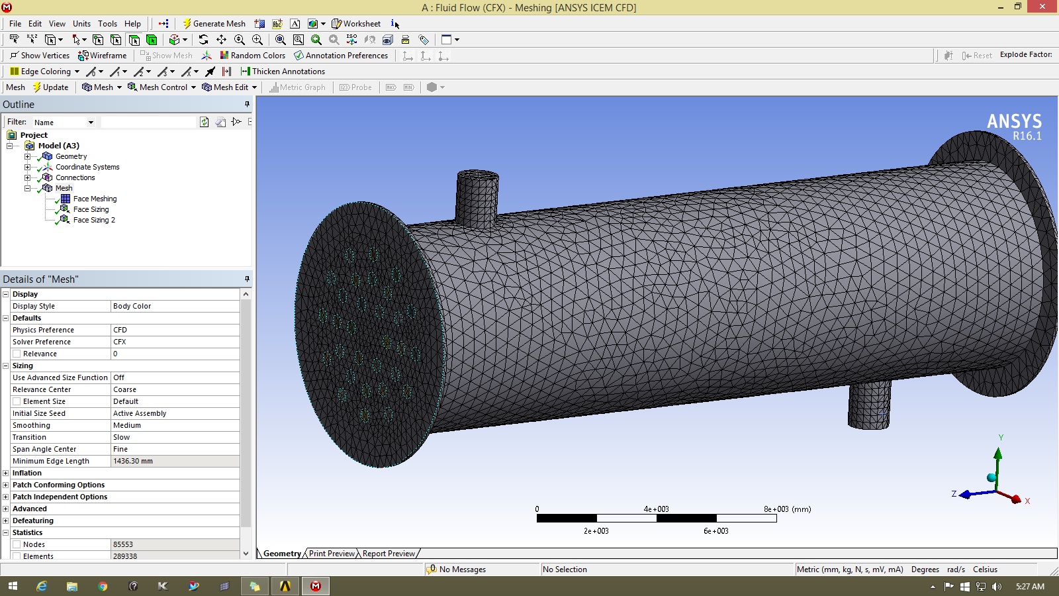Open the File menu

(15, 23)
